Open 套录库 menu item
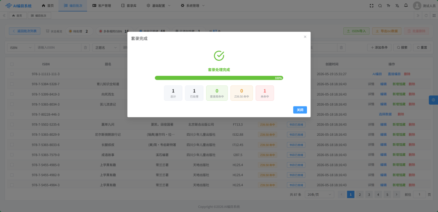 click(129, 6)
